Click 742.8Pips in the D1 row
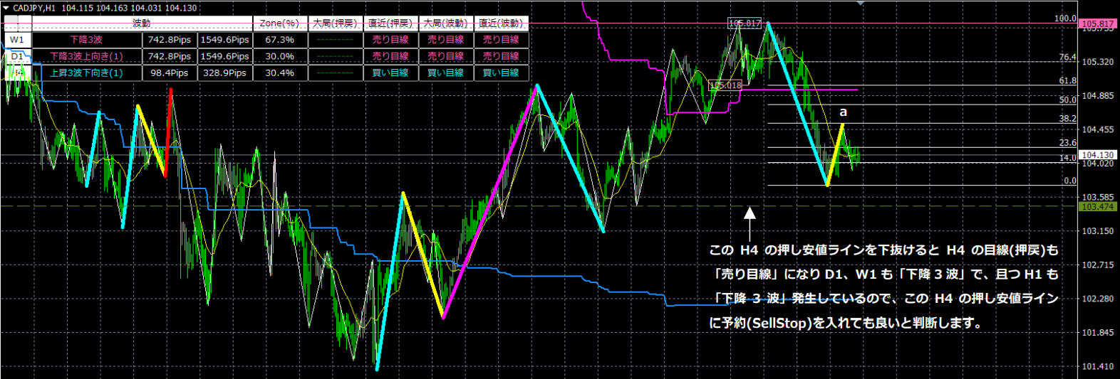Viewport: 1120px width, 379px height. point(170,56)
